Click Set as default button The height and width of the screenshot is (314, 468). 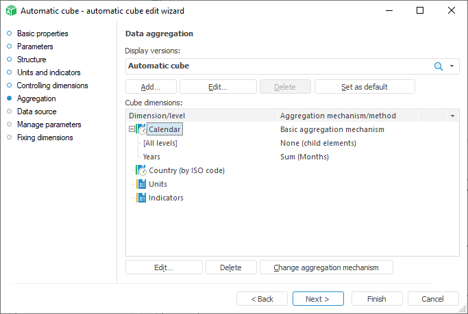click(x=365, y=87)
